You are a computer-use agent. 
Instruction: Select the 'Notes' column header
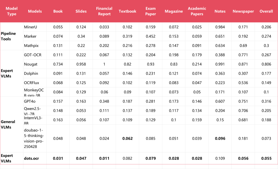220,11
